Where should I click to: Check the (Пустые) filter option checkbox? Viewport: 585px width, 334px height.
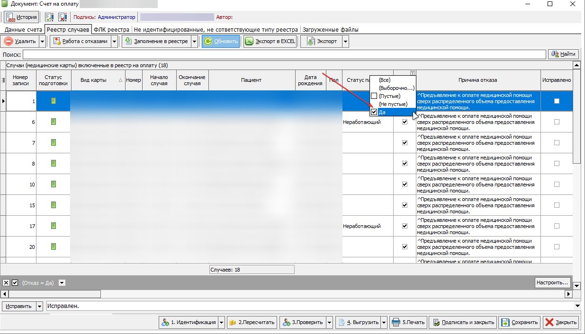pyautogui.click(x=374, y=96)
